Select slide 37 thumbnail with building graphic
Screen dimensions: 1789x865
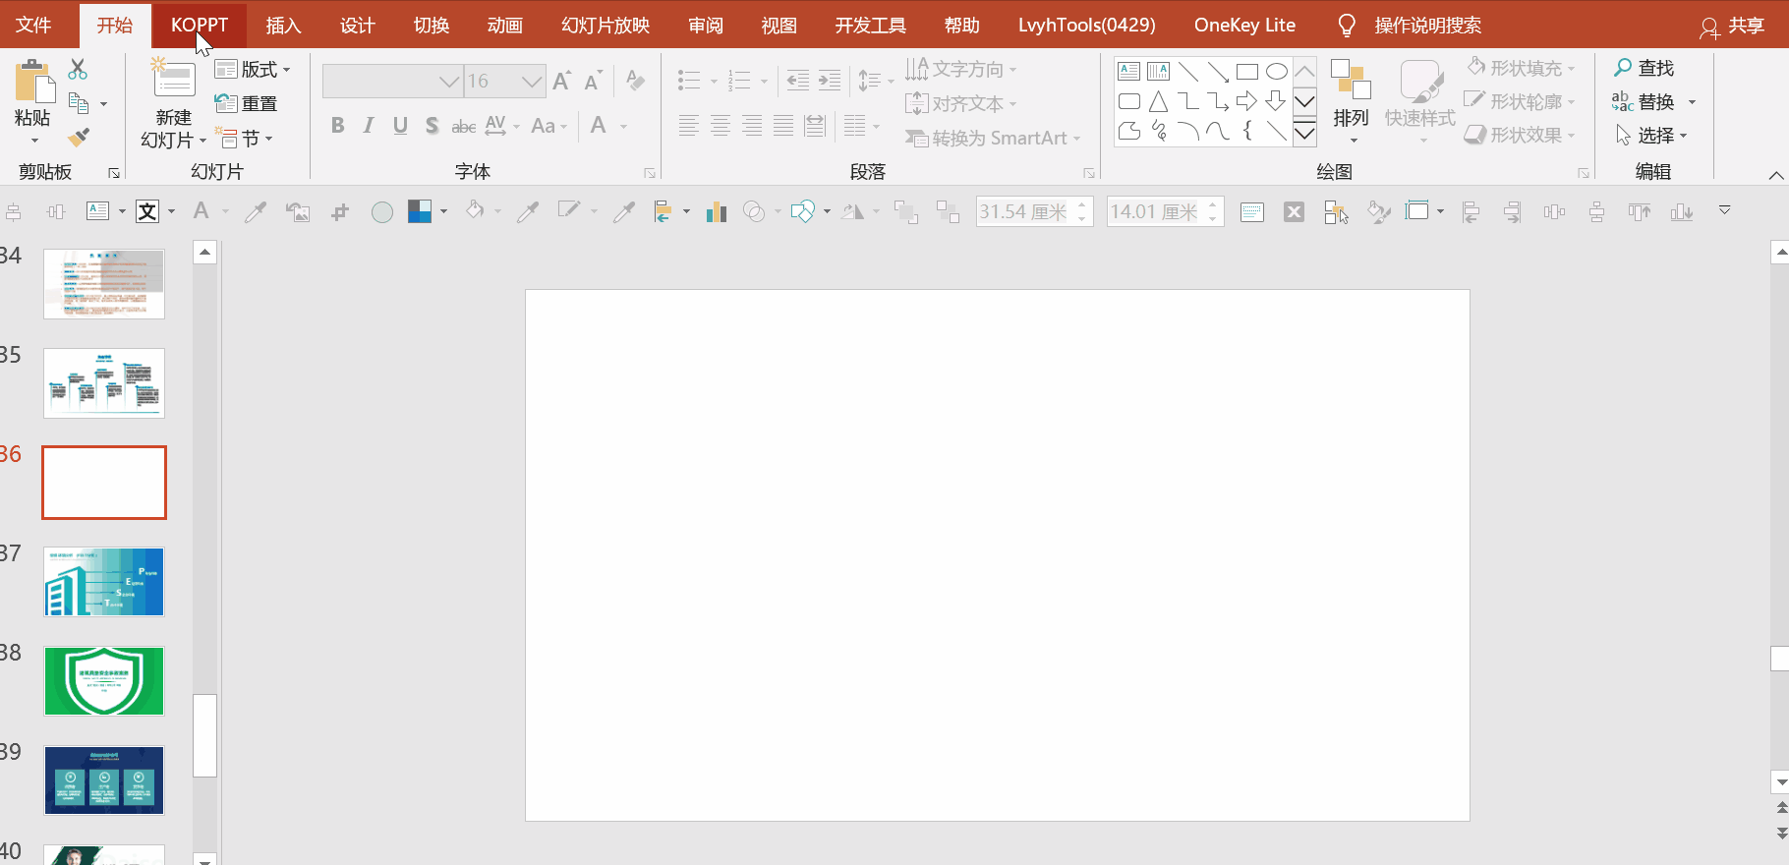104,582
